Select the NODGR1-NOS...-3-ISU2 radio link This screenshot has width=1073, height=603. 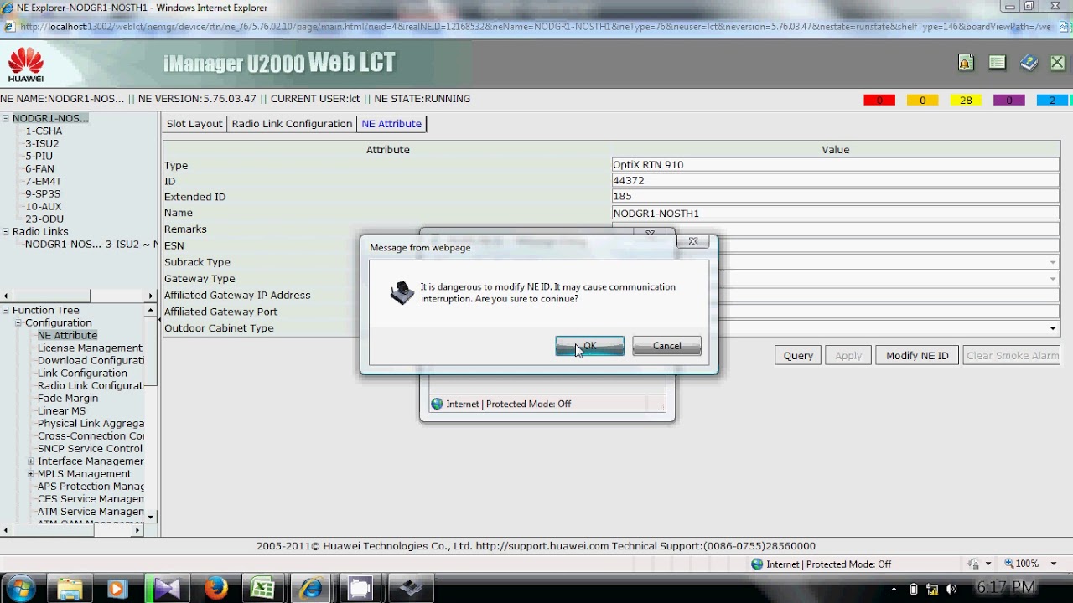click(91, 244)
